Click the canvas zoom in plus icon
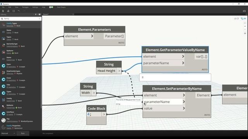248x139 pixels. click(245, 26)
